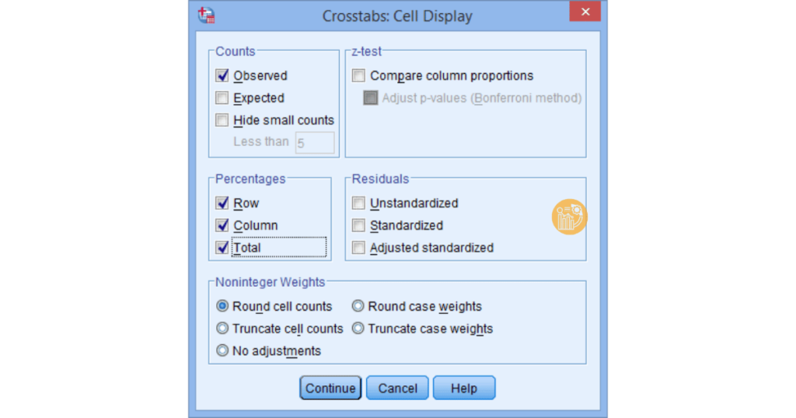Select Truncate cell counts option

(x=222, y=329)
